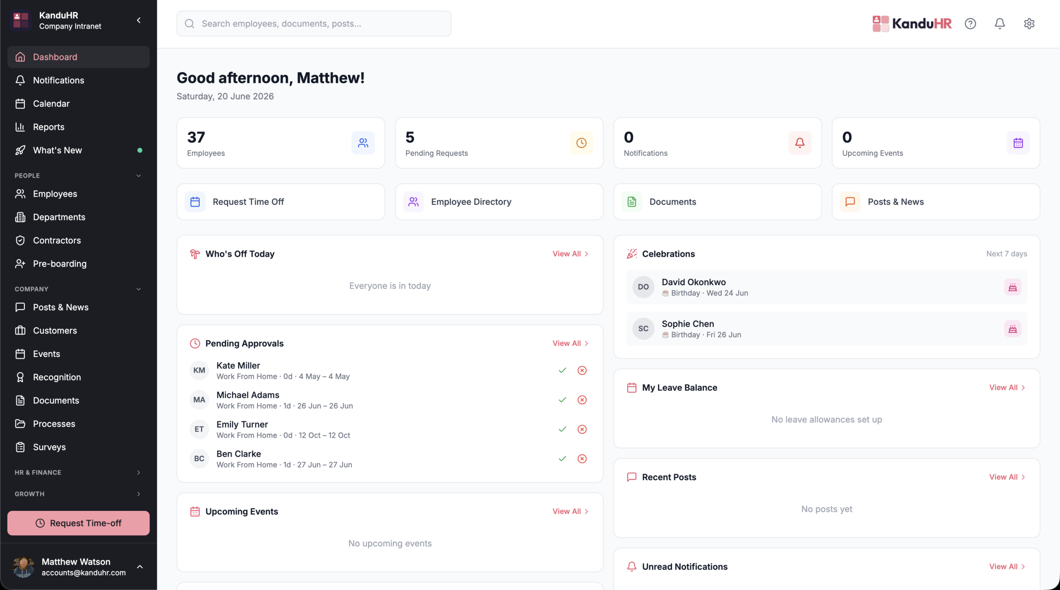This screenshot has height=590, width=1060.
Task: Open Contractors in the sidebar
Action: (78, 241)
